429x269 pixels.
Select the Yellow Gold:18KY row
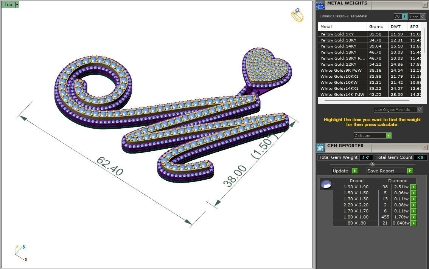coord(369,52)
